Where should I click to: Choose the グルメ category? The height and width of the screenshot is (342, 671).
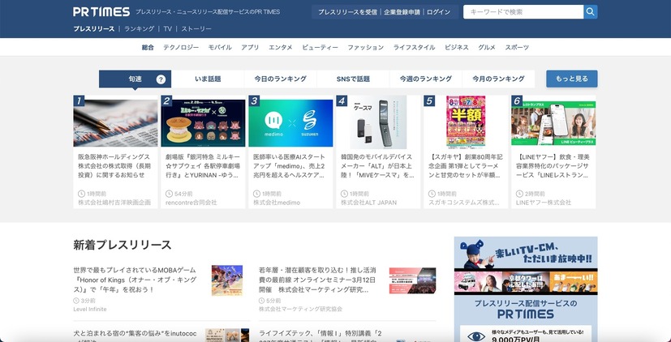coord(487,48)
